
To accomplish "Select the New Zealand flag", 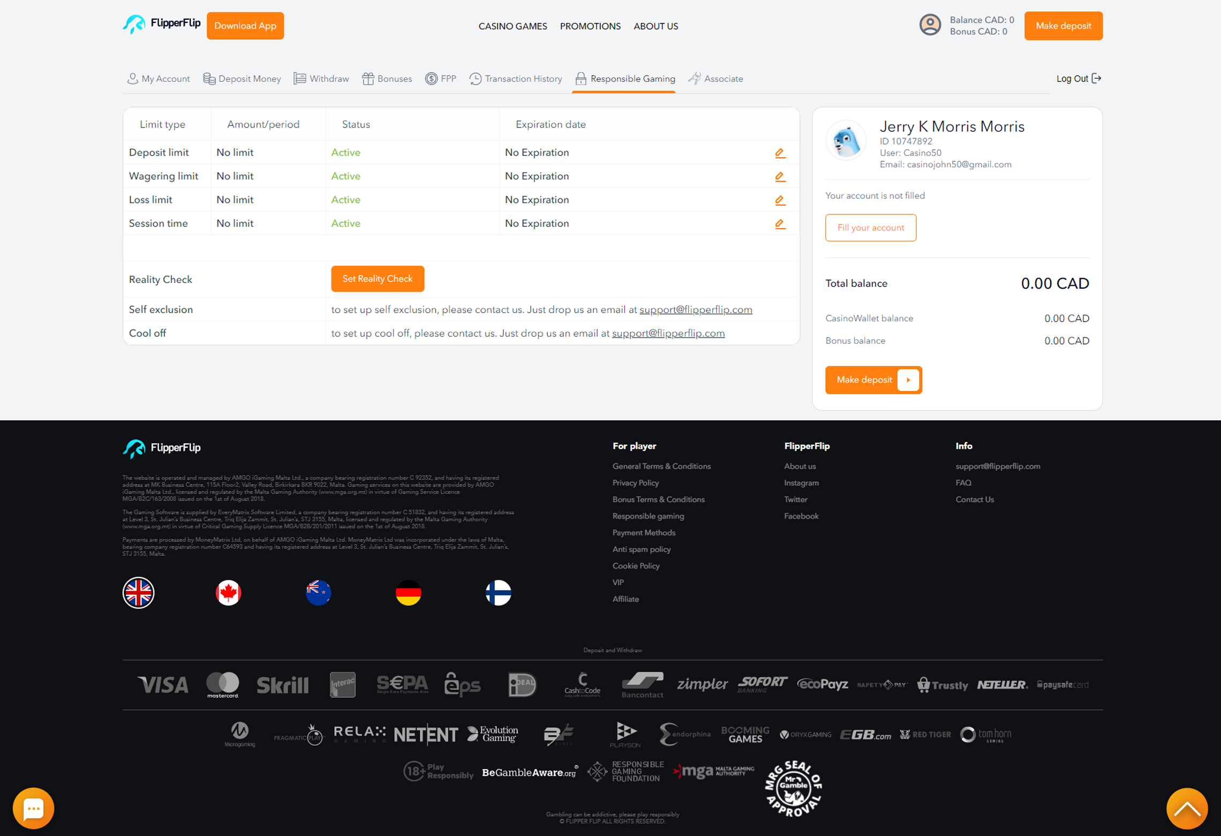I will click(318, 593).
